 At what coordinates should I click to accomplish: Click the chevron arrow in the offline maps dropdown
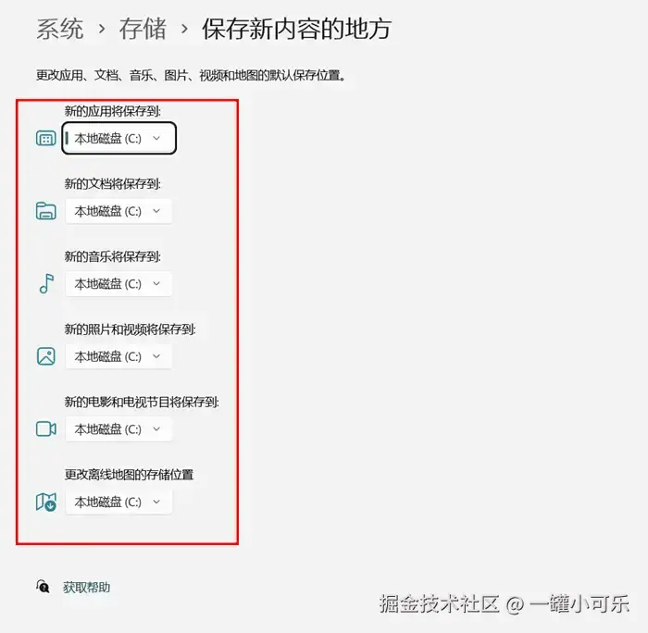[x=156, y=502]
